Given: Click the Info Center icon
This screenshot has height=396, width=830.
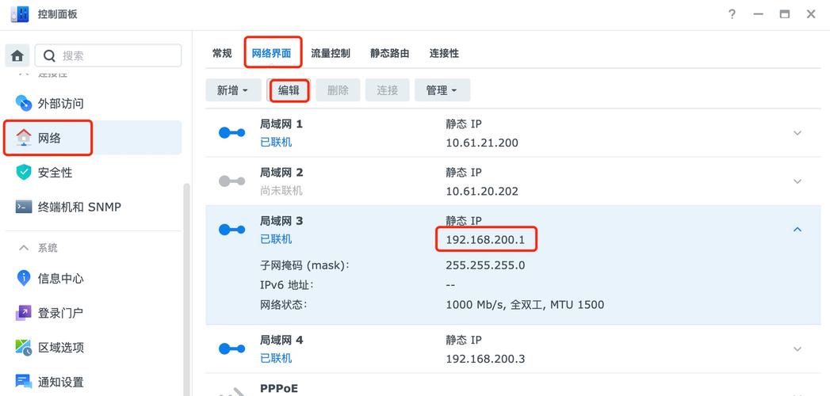Looking at the screenshot, I should pos(24,278).
